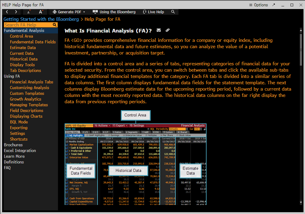The image size is (305, 214).
Task: Increase font size with large A icon
Action: click(41, 12)
